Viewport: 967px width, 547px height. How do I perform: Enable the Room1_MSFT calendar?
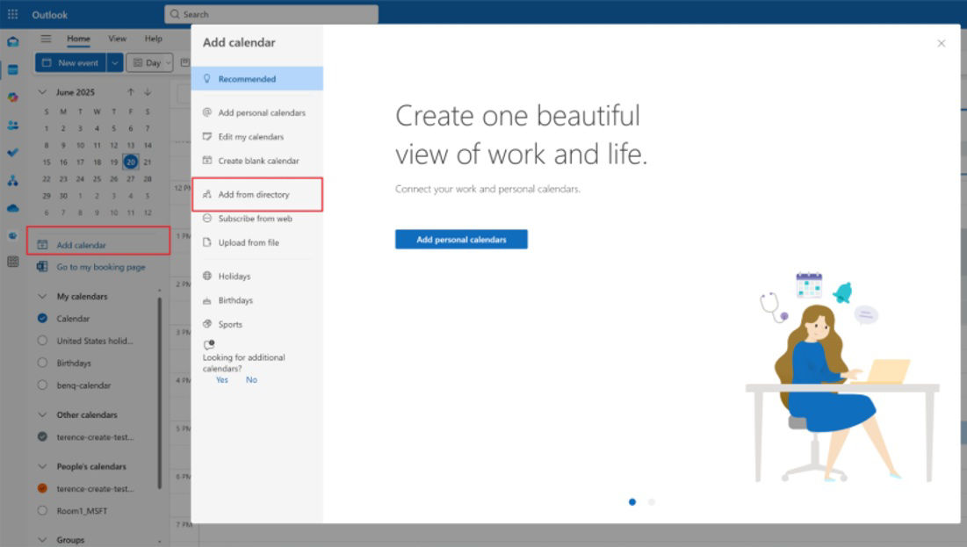coord(42,510)
